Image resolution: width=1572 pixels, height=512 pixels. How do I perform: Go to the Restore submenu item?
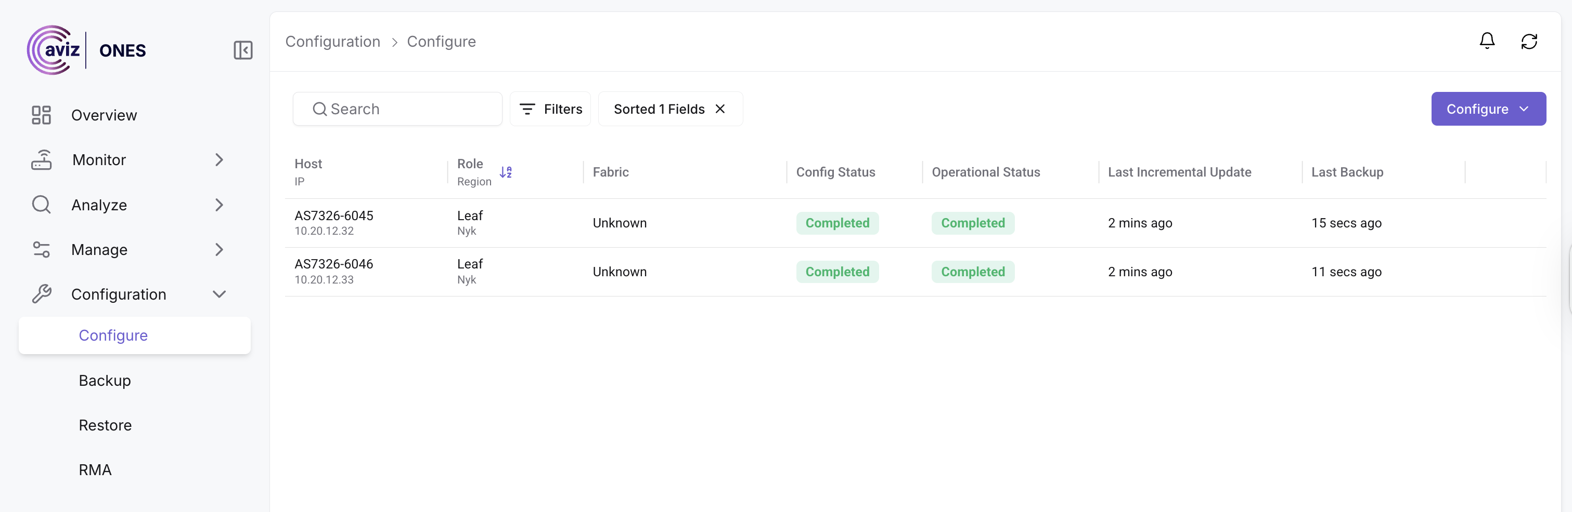click(x=105, y=425)
